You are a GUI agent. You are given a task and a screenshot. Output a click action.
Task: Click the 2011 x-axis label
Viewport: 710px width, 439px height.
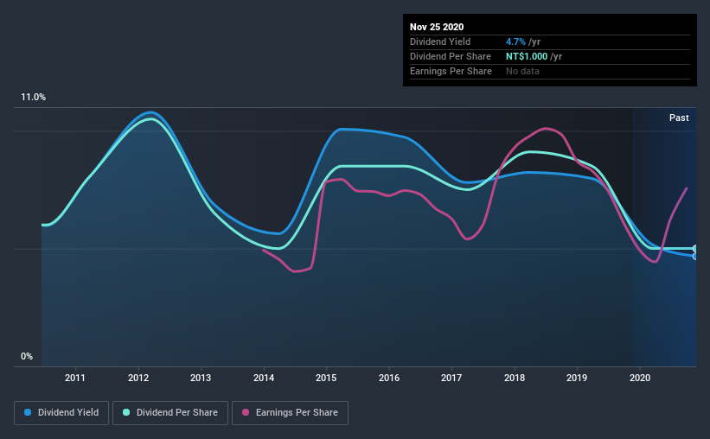(75, 378)
